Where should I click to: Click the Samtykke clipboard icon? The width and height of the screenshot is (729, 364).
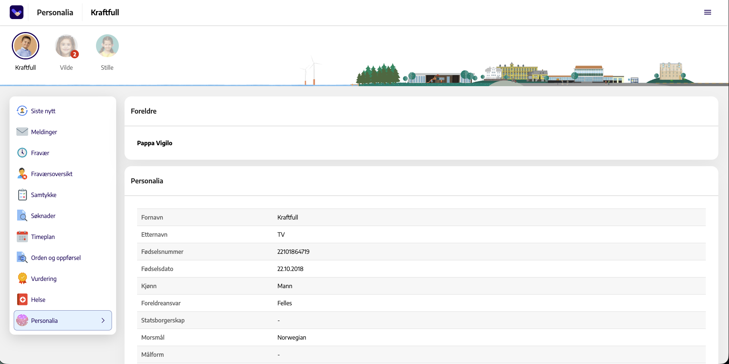coord(22,195)
